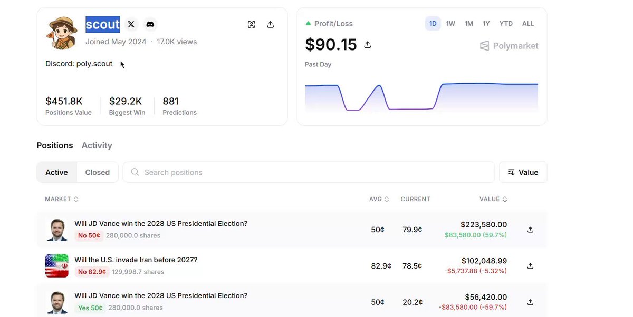Open the U.S. invade Iran market

136,260
